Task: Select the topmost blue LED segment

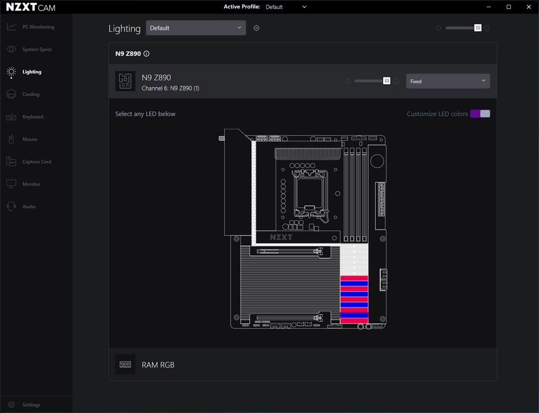Action: [x=354, y=284]
